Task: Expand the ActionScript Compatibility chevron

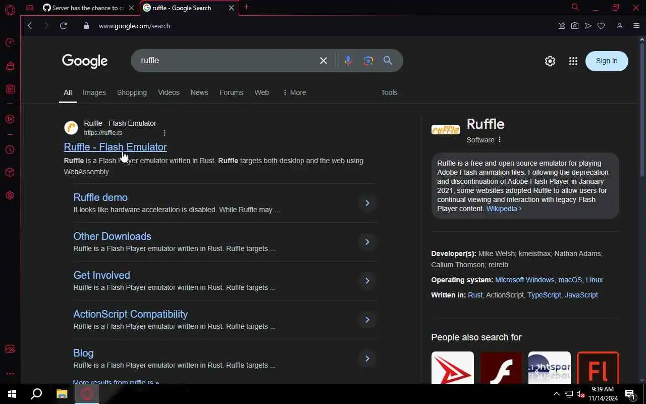Action: click(367, 320)
